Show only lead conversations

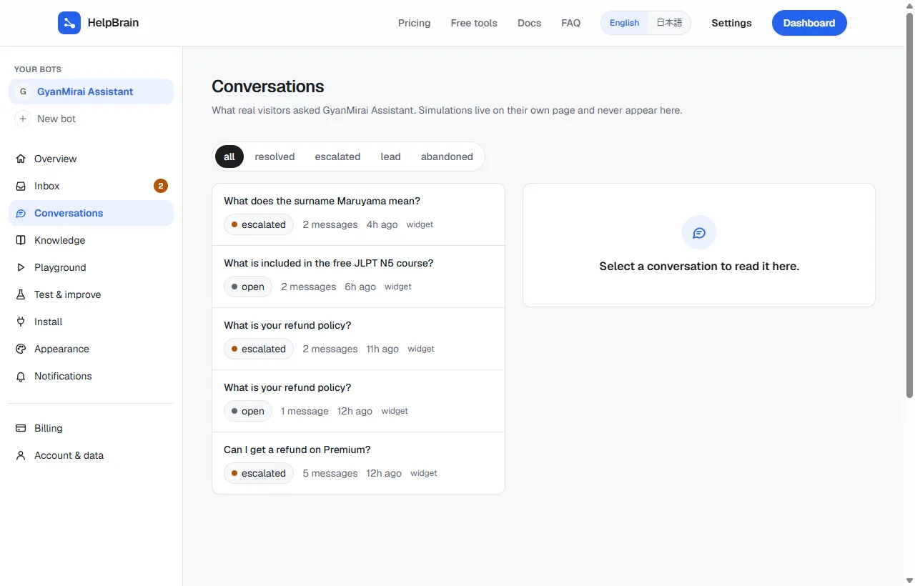[x=390, y=157]
